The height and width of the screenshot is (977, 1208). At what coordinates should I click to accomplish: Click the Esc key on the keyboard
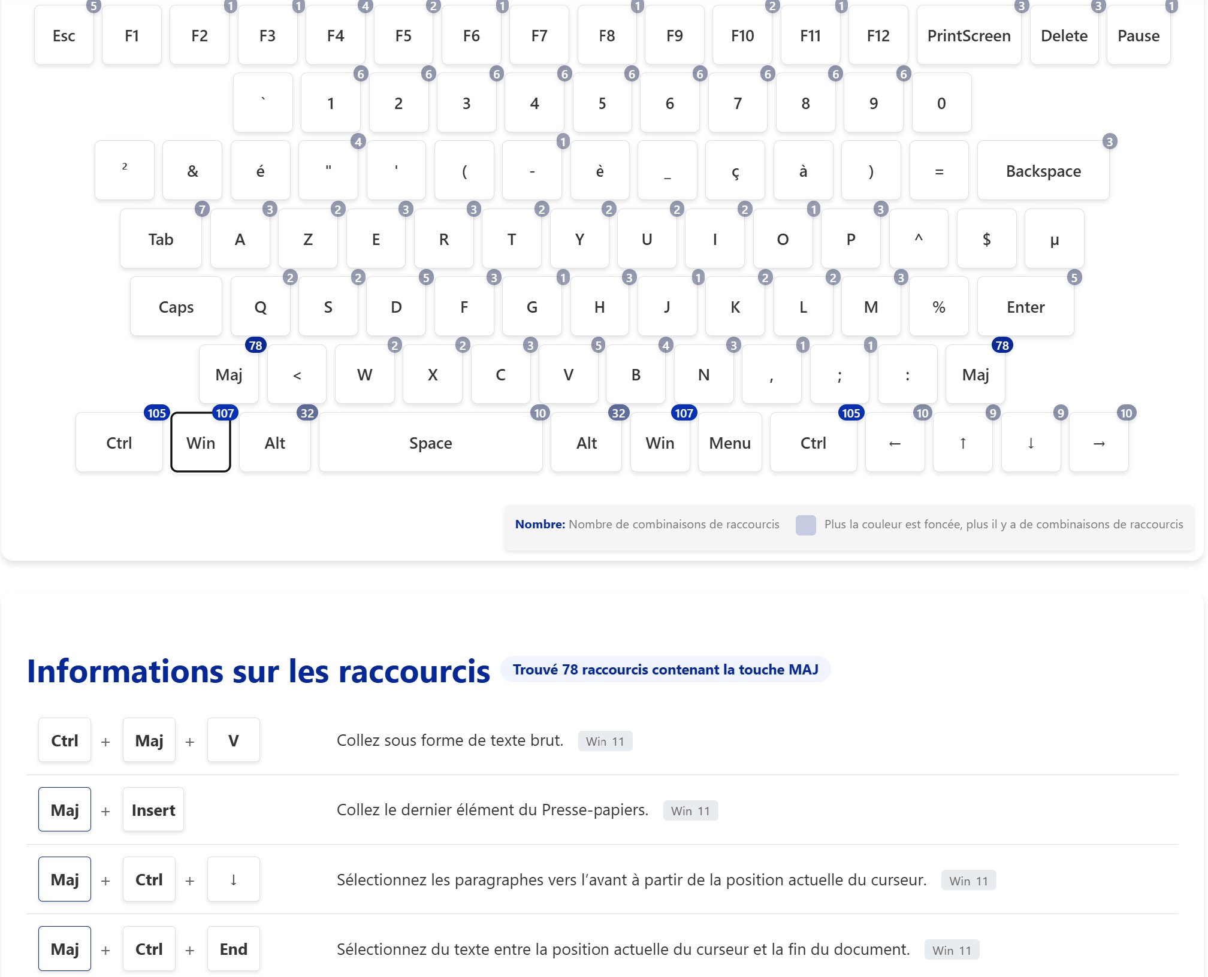point(64,35)
